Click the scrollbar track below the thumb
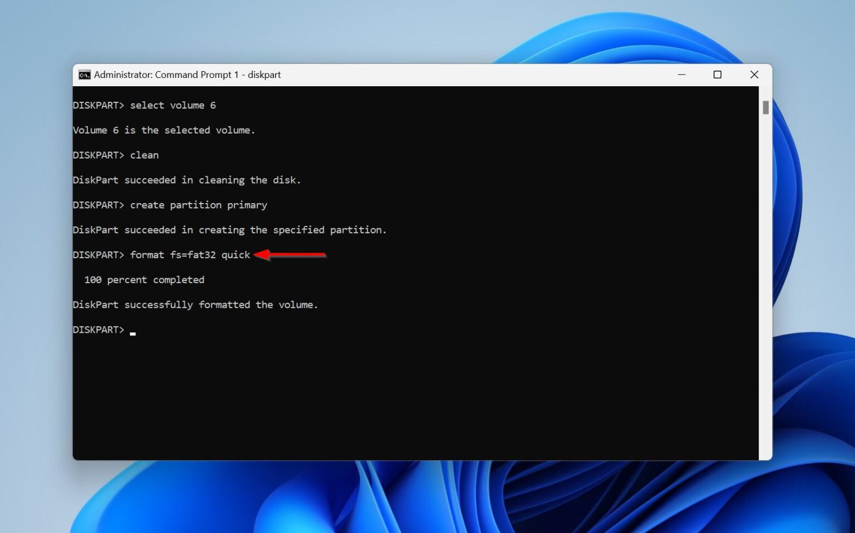 point(764,278)
